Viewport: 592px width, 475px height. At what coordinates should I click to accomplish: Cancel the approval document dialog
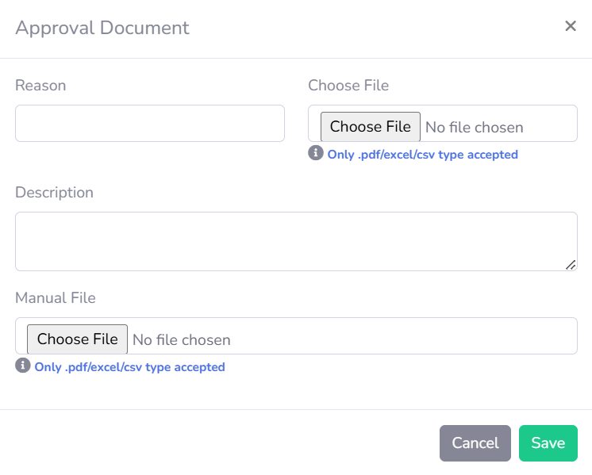coord(475,443)
